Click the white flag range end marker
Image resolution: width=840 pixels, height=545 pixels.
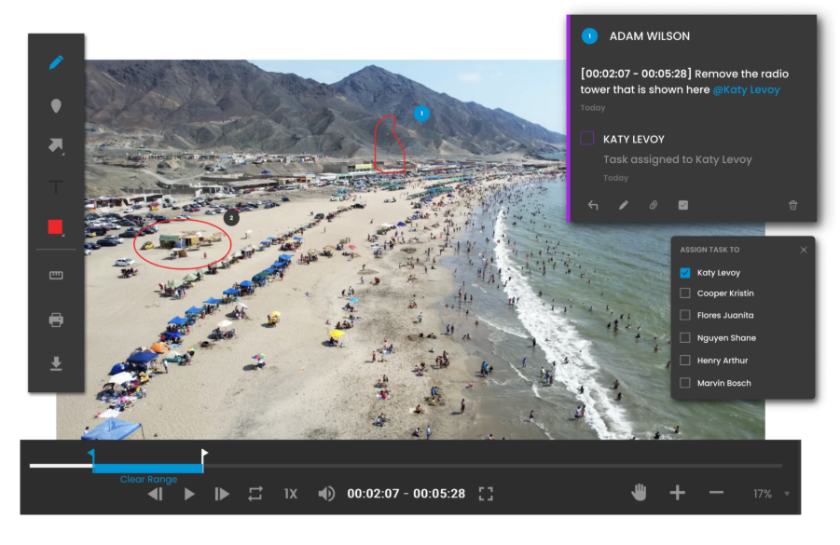pos(204,456)
